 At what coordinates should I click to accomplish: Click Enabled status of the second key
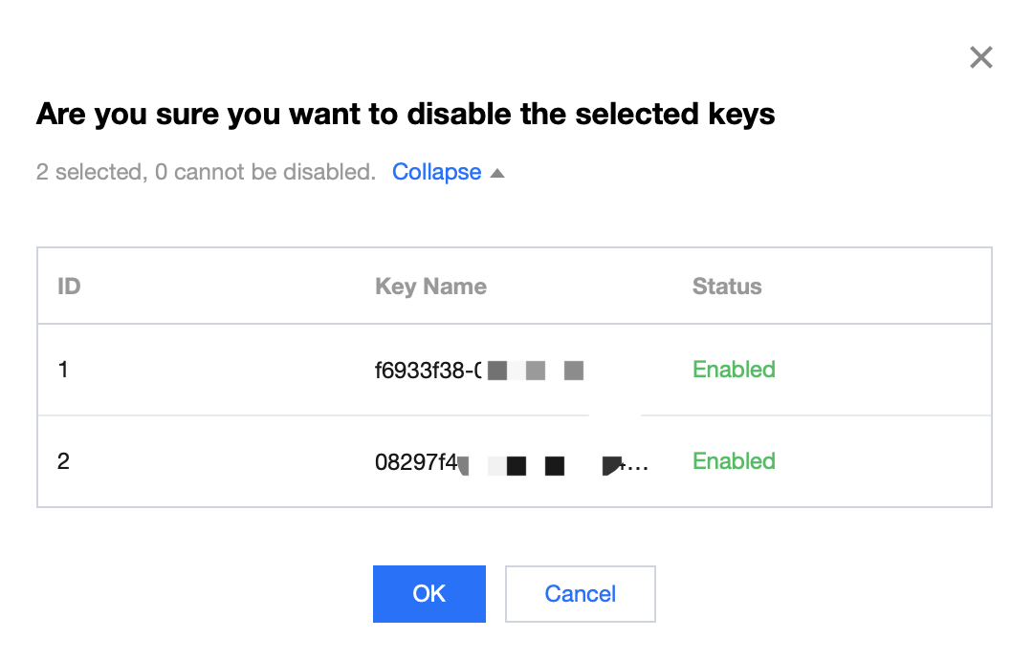[734, 461]
